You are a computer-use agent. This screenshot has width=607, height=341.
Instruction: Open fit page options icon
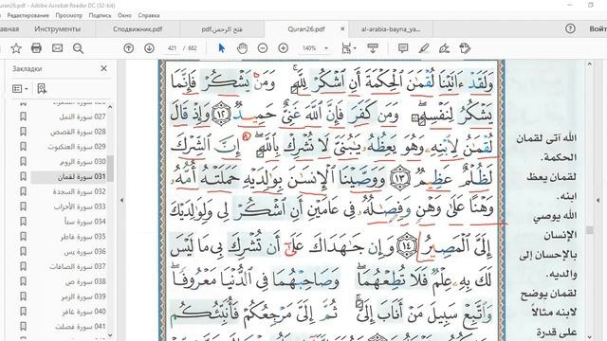348,48
